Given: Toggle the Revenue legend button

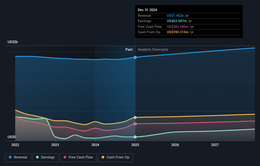Looking at the screenshot, I should 18,157.
